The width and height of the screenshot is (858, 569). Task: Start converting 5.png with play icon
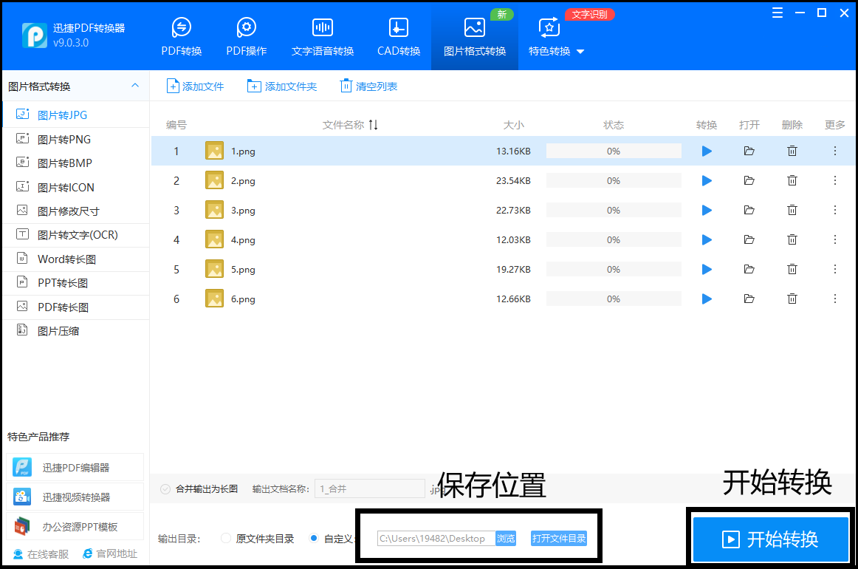(x=707, y=270)
